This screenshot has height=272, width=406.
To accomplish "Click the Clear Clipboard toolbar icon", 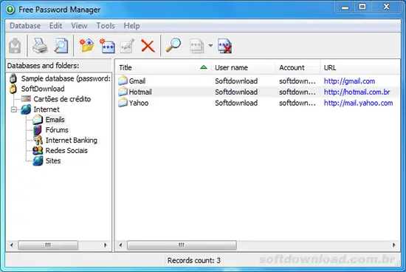I will (x=224, y=46).
